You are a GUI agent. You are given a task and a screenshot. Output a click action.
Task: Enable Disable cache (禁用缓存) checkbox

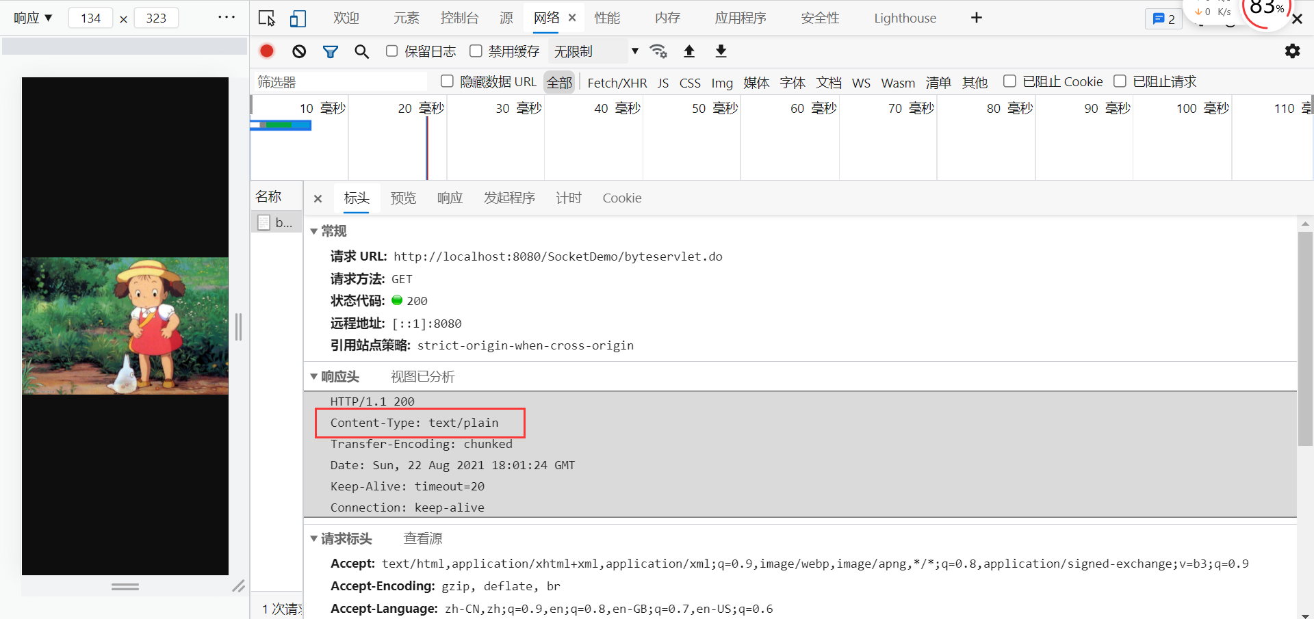[476, 51]
